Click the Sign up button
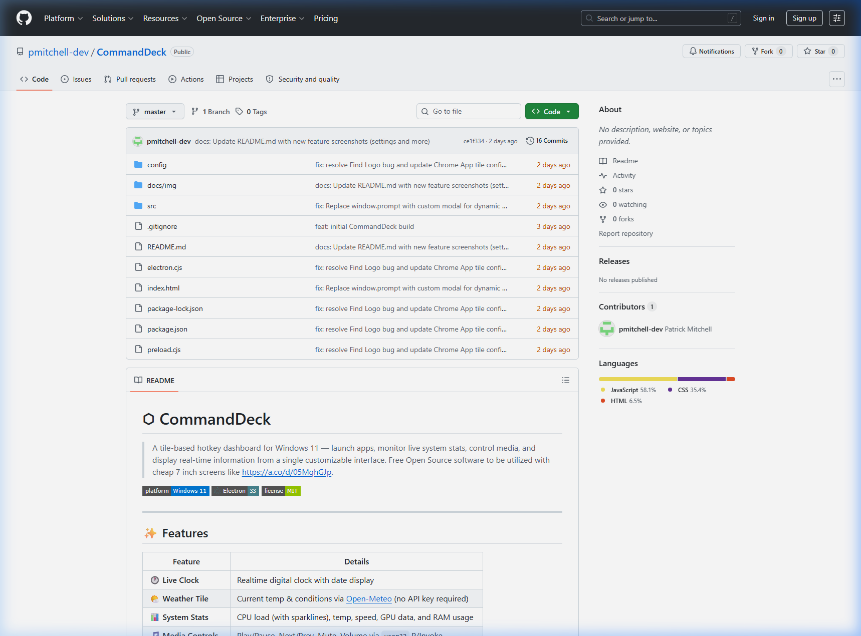Image resolution: width=861 pixels, height=636 pixels. pos(804,18)
